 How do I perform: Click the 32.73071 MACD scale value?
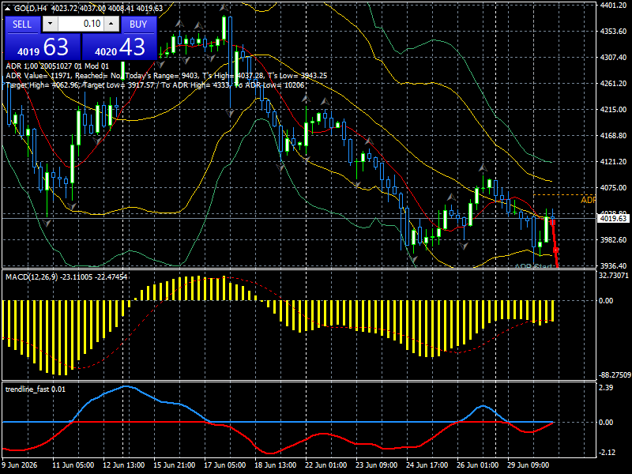(x=614, y=276)
